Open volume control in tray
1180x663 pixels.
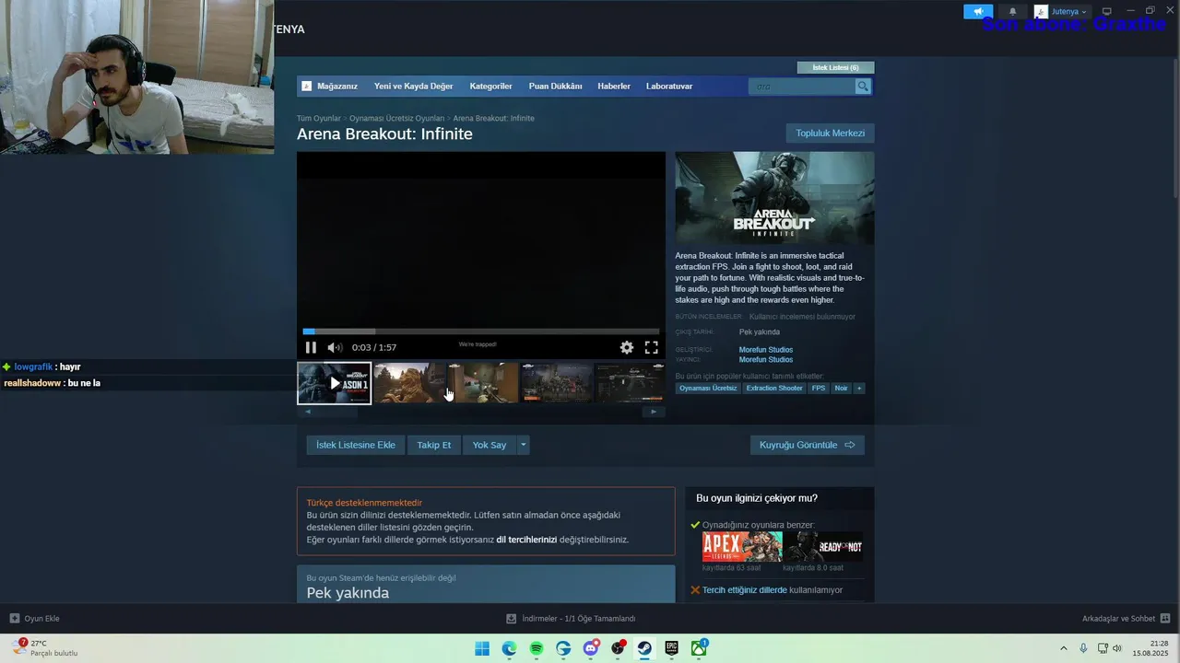[1117, 648]
